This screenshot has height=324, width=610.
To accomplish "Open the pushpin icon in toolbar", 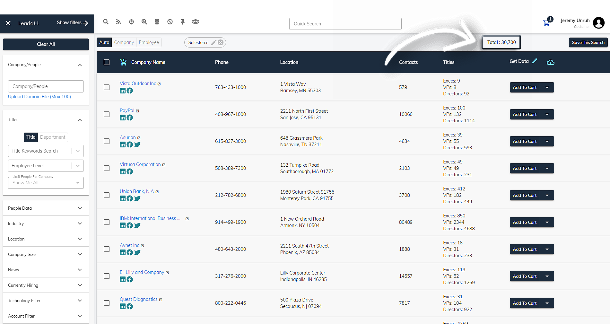I will pyautogui.click(x=183, y=22).
